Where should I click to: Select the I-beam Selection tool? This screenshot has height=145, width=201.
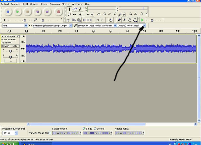[x=69, y=9]
